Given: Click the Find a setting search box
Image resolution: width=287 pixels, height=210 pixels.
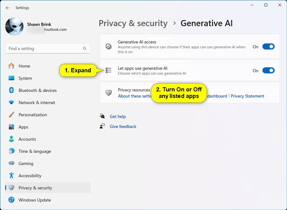Looking at the screenshot, I should click(44, 49).
